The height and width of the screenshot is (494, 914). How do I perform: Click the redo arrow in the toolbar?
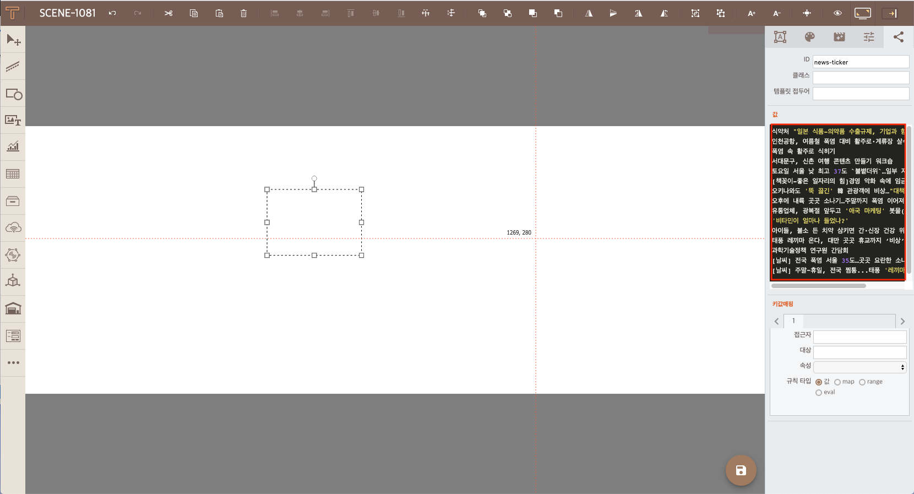(138, 13)
